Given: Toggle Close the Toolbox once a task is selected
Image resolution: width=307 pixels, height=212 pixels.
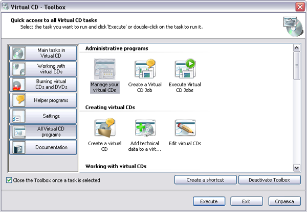Looking at the screenshot, I should [x=9, y=180].
